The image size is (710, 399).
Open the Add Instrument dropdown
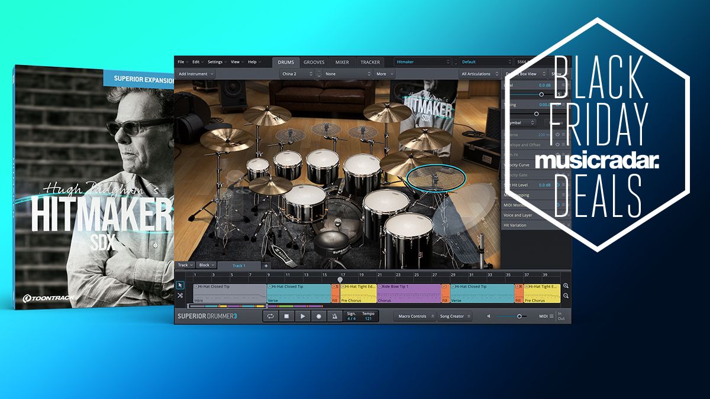pyautogui.click(x=196, y=74)
